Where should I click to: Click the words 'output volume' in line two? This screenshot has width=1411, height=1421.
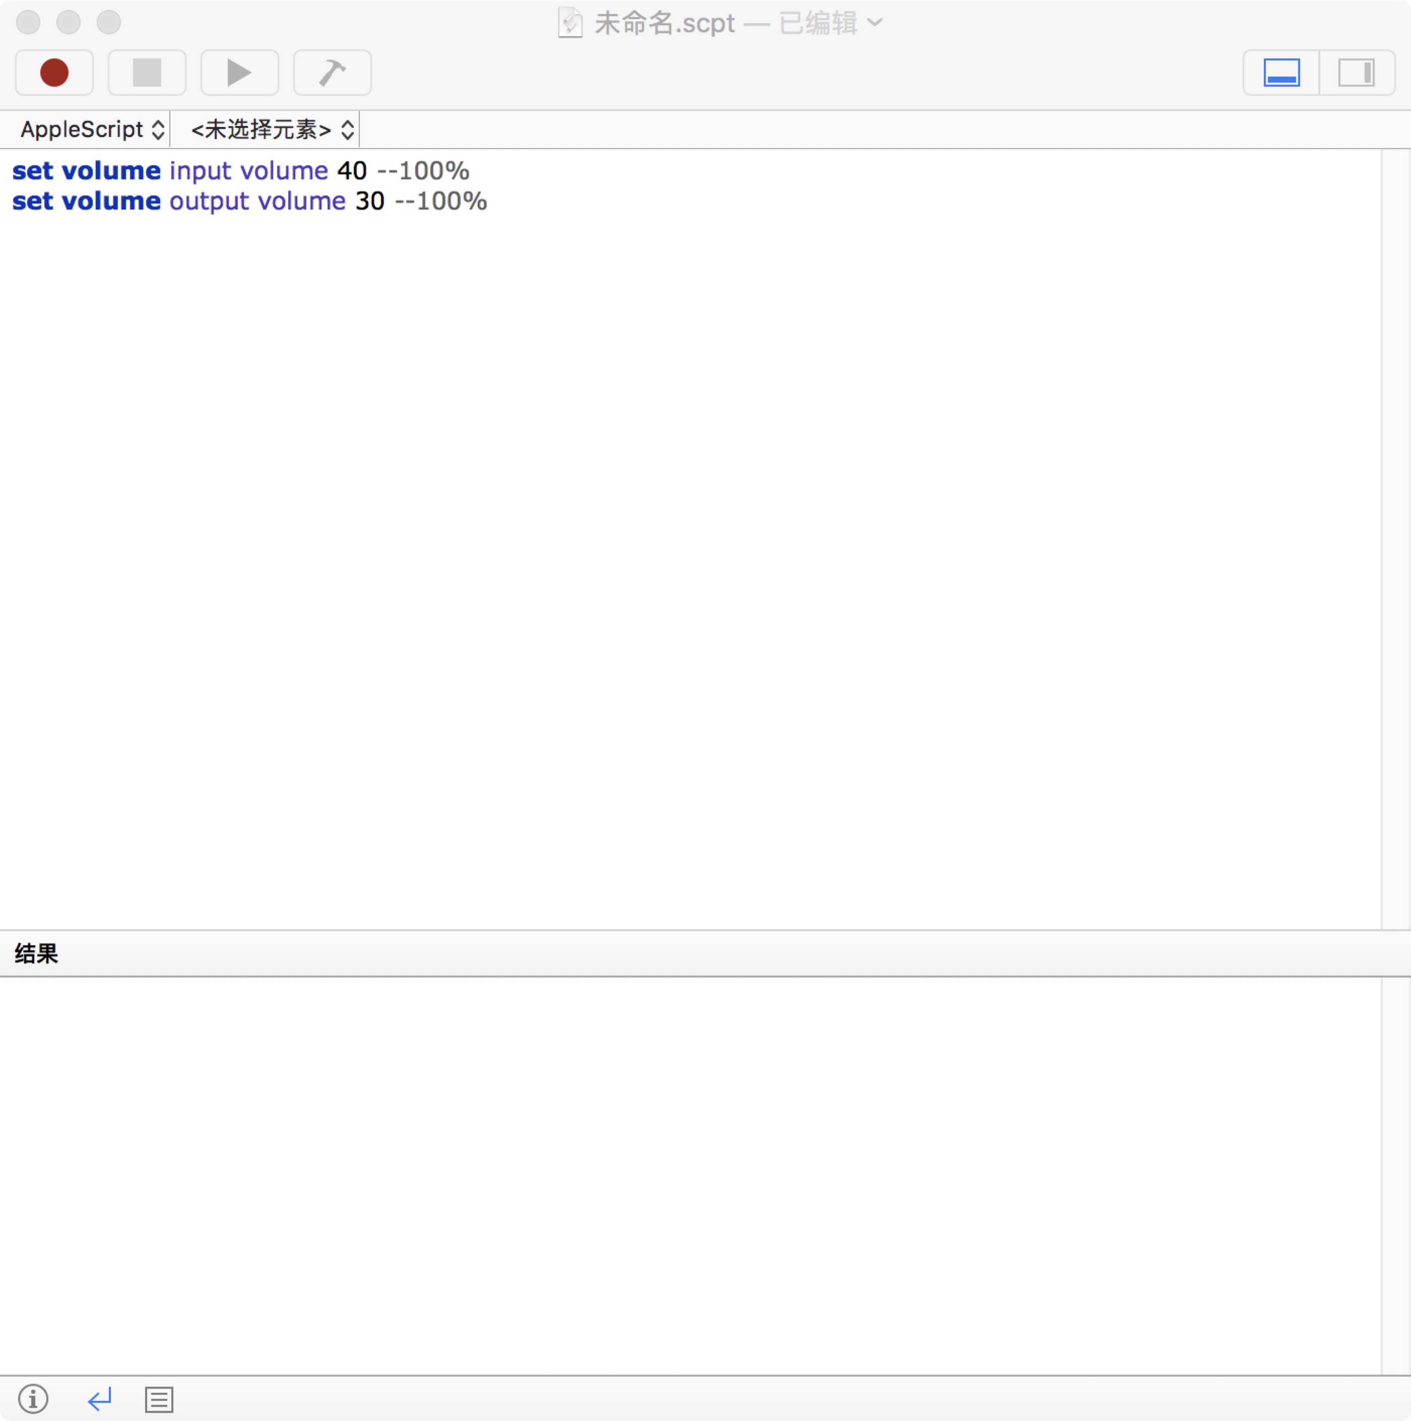pyautogui.click(x=258, y=202)
